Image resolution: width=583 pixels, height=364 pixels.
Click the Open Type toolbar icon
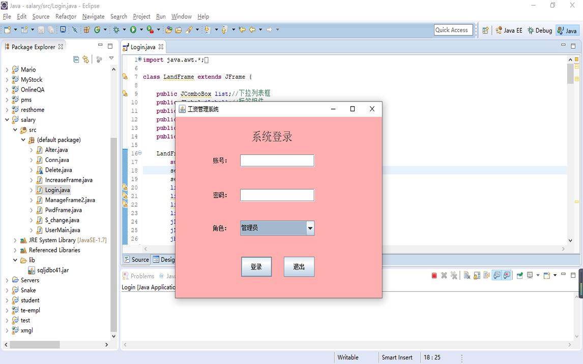click(x=169, y=29)
